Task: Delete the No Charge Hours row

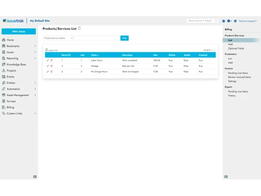Action: pyautogui.click(x=52, y=72)
